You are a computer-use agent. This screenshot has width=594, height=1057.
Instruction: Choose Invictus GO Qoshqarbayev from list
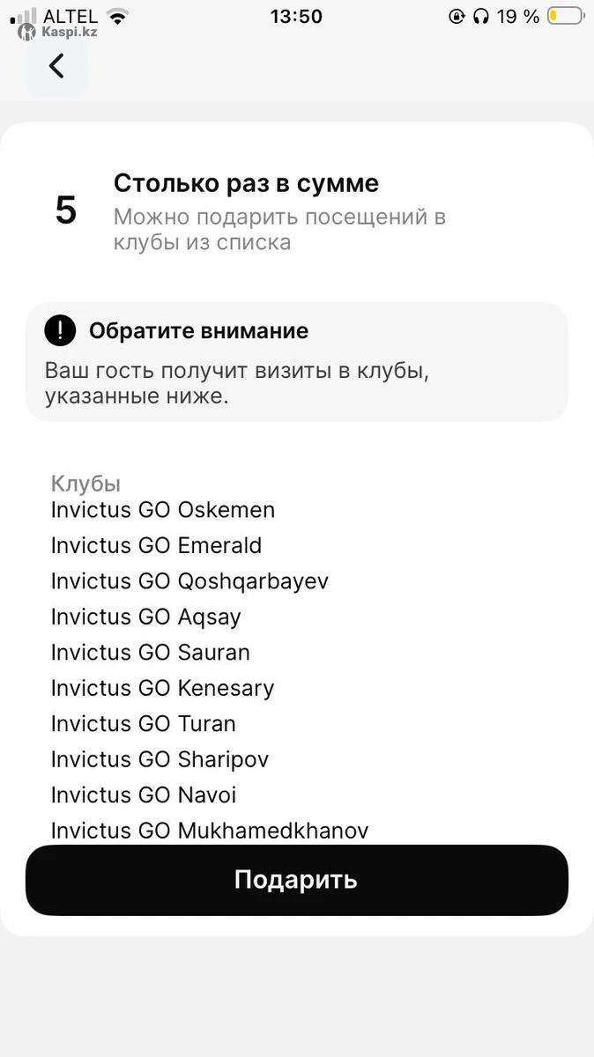click(189, 581)
